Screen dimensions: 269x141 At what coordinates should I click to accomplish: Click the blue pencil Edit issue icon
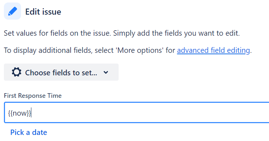click(x=12, y=11)
